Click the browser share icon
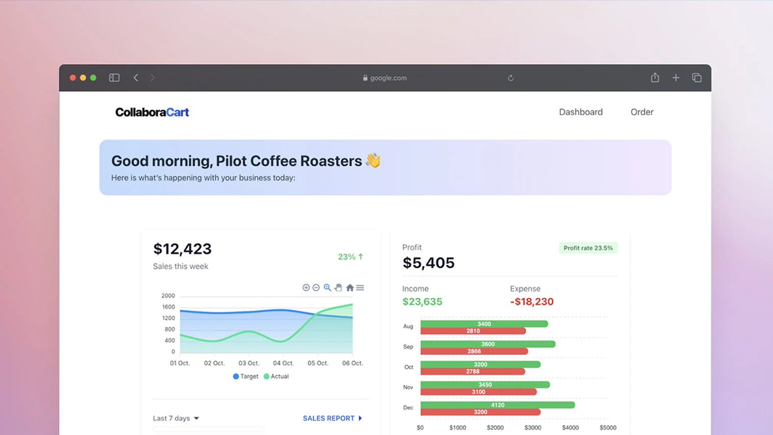 click(x=655, y=78)
